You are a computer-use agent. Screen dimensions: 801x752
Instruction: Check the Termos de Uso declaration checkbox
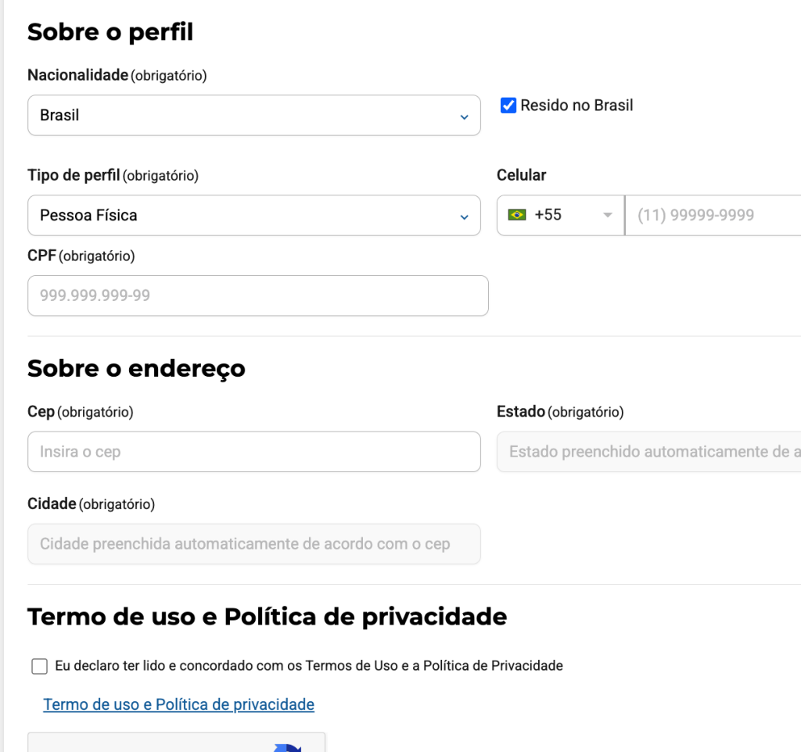click(x=38, y=666)
